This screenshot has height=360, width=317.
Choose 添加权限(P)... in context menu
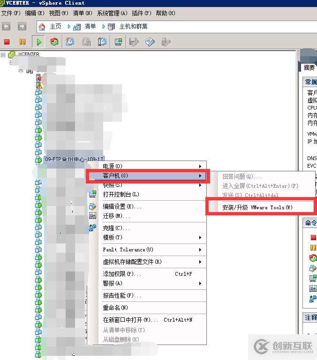point(147,274)
